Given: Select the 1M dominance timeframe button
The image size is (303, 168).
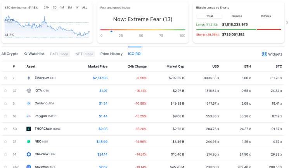Looking at the screenshot, I should click(62, 7).
